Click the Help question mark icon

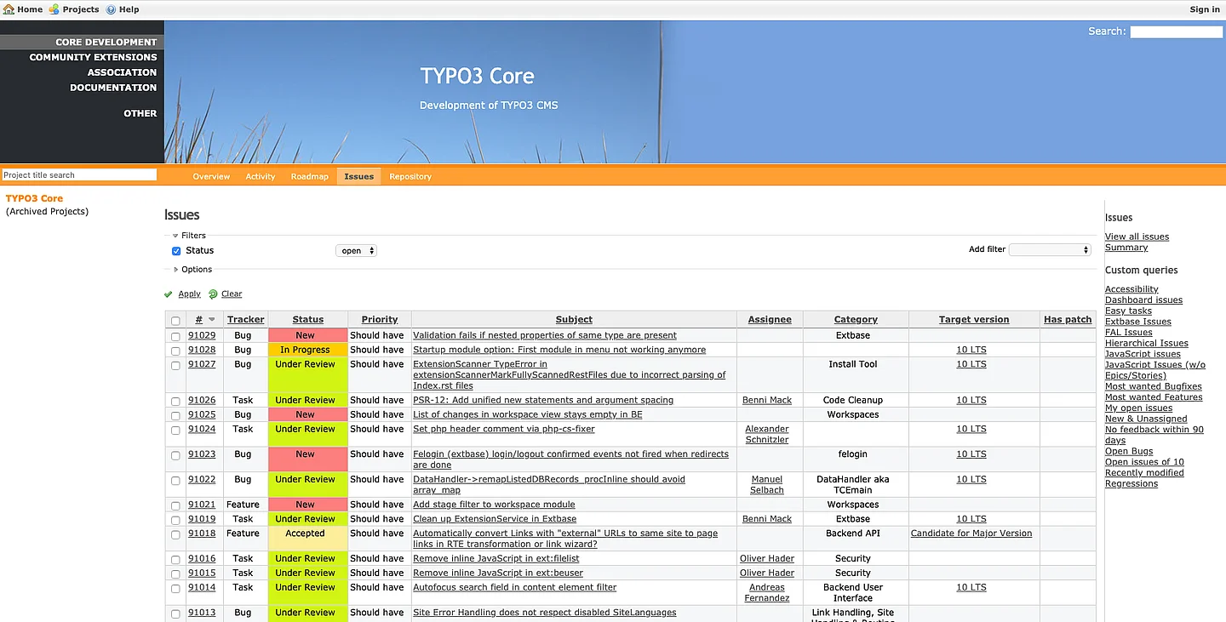click(111, 9)
